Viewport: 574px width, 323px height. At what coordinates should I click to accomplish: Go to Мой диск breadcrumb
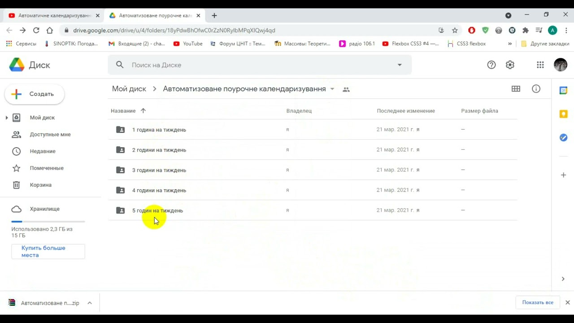tap(129, 89)
